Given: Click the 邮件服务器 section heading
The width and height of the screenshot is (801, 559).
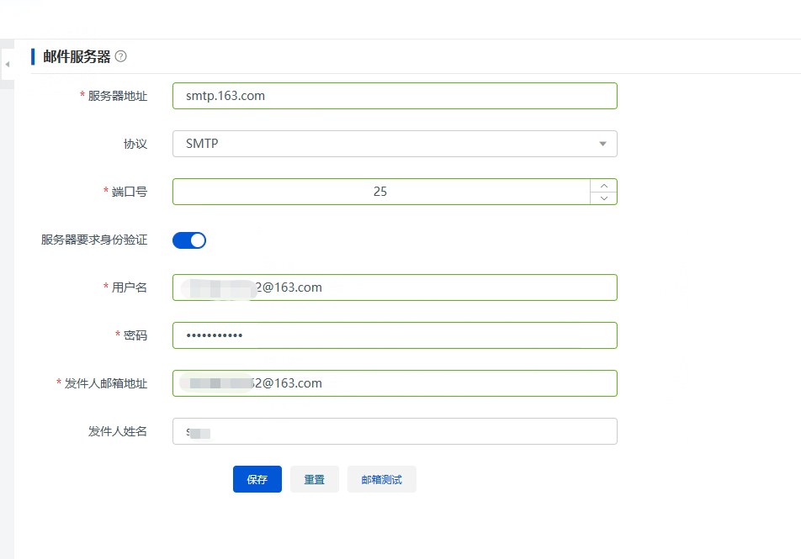Looking at the screenshot, I should coord(77,56).
